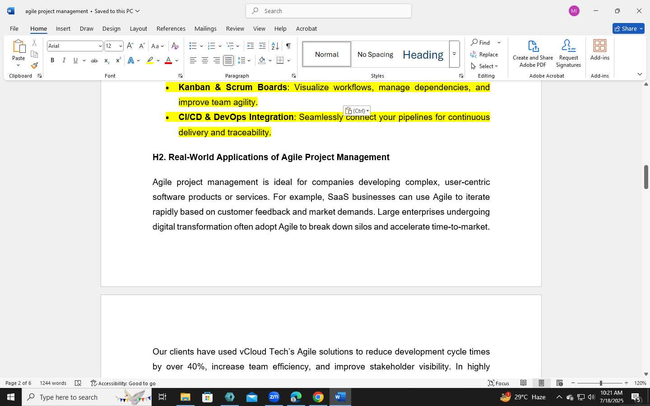
Task: Toggle Italic formatting
Action: (x=64, y=60)
